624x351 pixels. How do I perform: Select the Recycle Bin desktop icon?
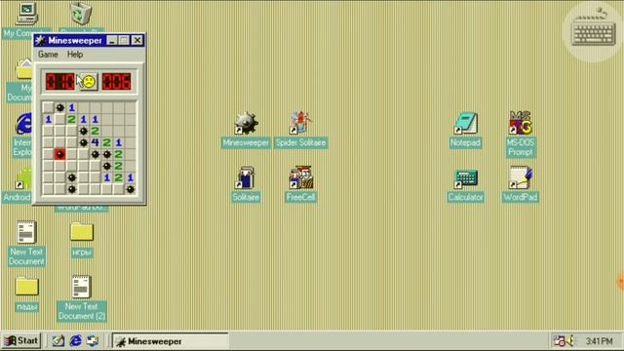tap(81, 14)
